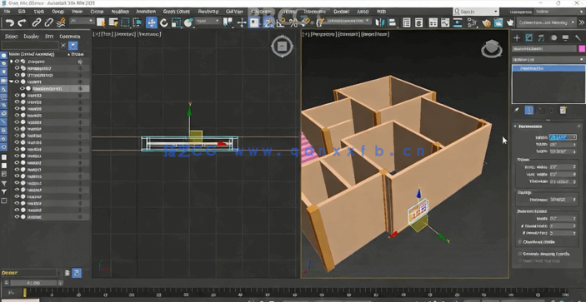Screen dimensions: 586x302
Task: Click the Render Production teapot icon
Action: coord(510,22)
